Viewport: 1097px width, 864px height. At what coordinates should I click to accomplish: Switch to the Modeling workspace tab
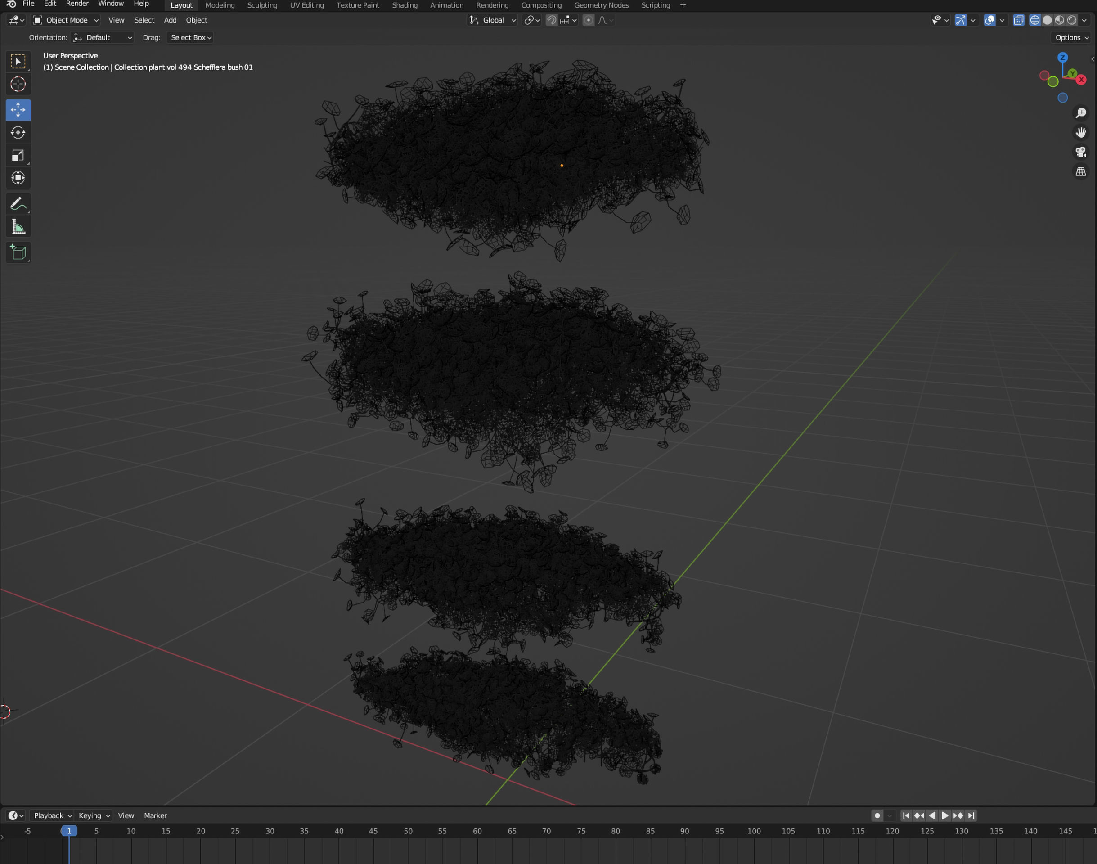coord(220,5)
